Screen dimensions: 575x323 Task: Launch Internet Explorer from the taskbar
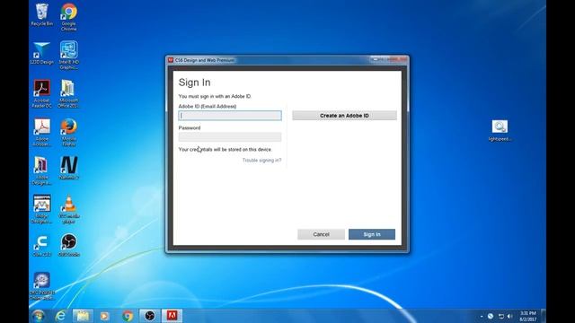click(60, 316)
